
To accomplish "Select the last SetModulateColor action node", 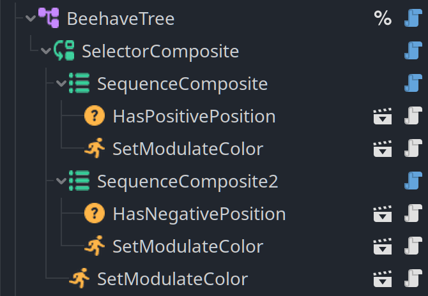I will point(172,279).
